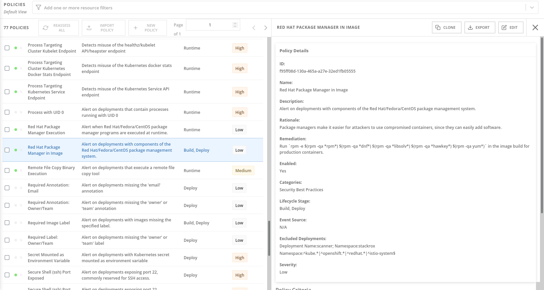Viewport: 544px width, 290px height.
Task: Click Low severity badge for Required Image Label
Action: (239, 223)
